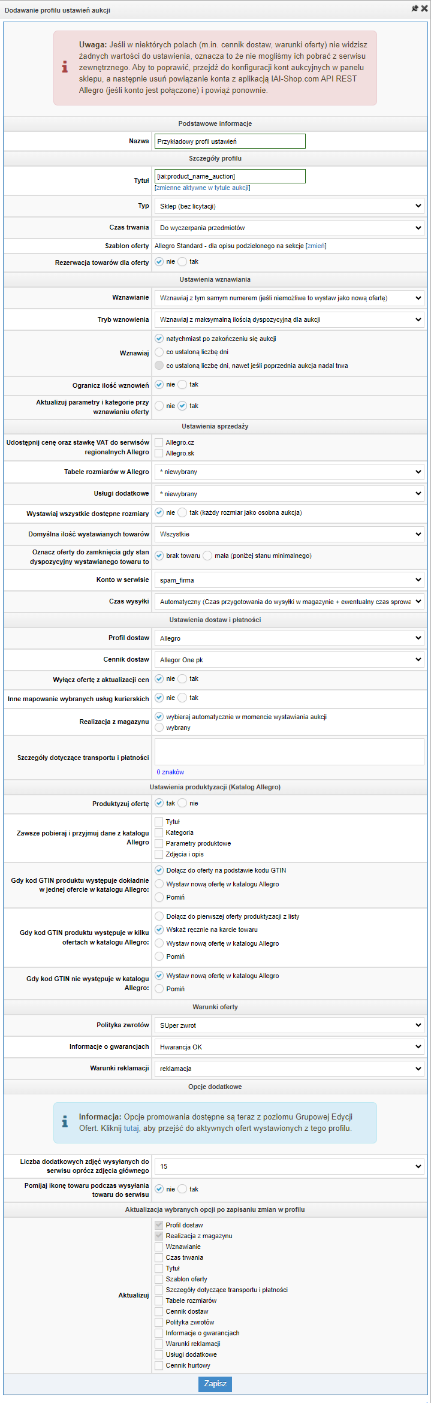
Task: Open the Domyślna ilość wystawianych towarów dropdown
Action: 290,534
